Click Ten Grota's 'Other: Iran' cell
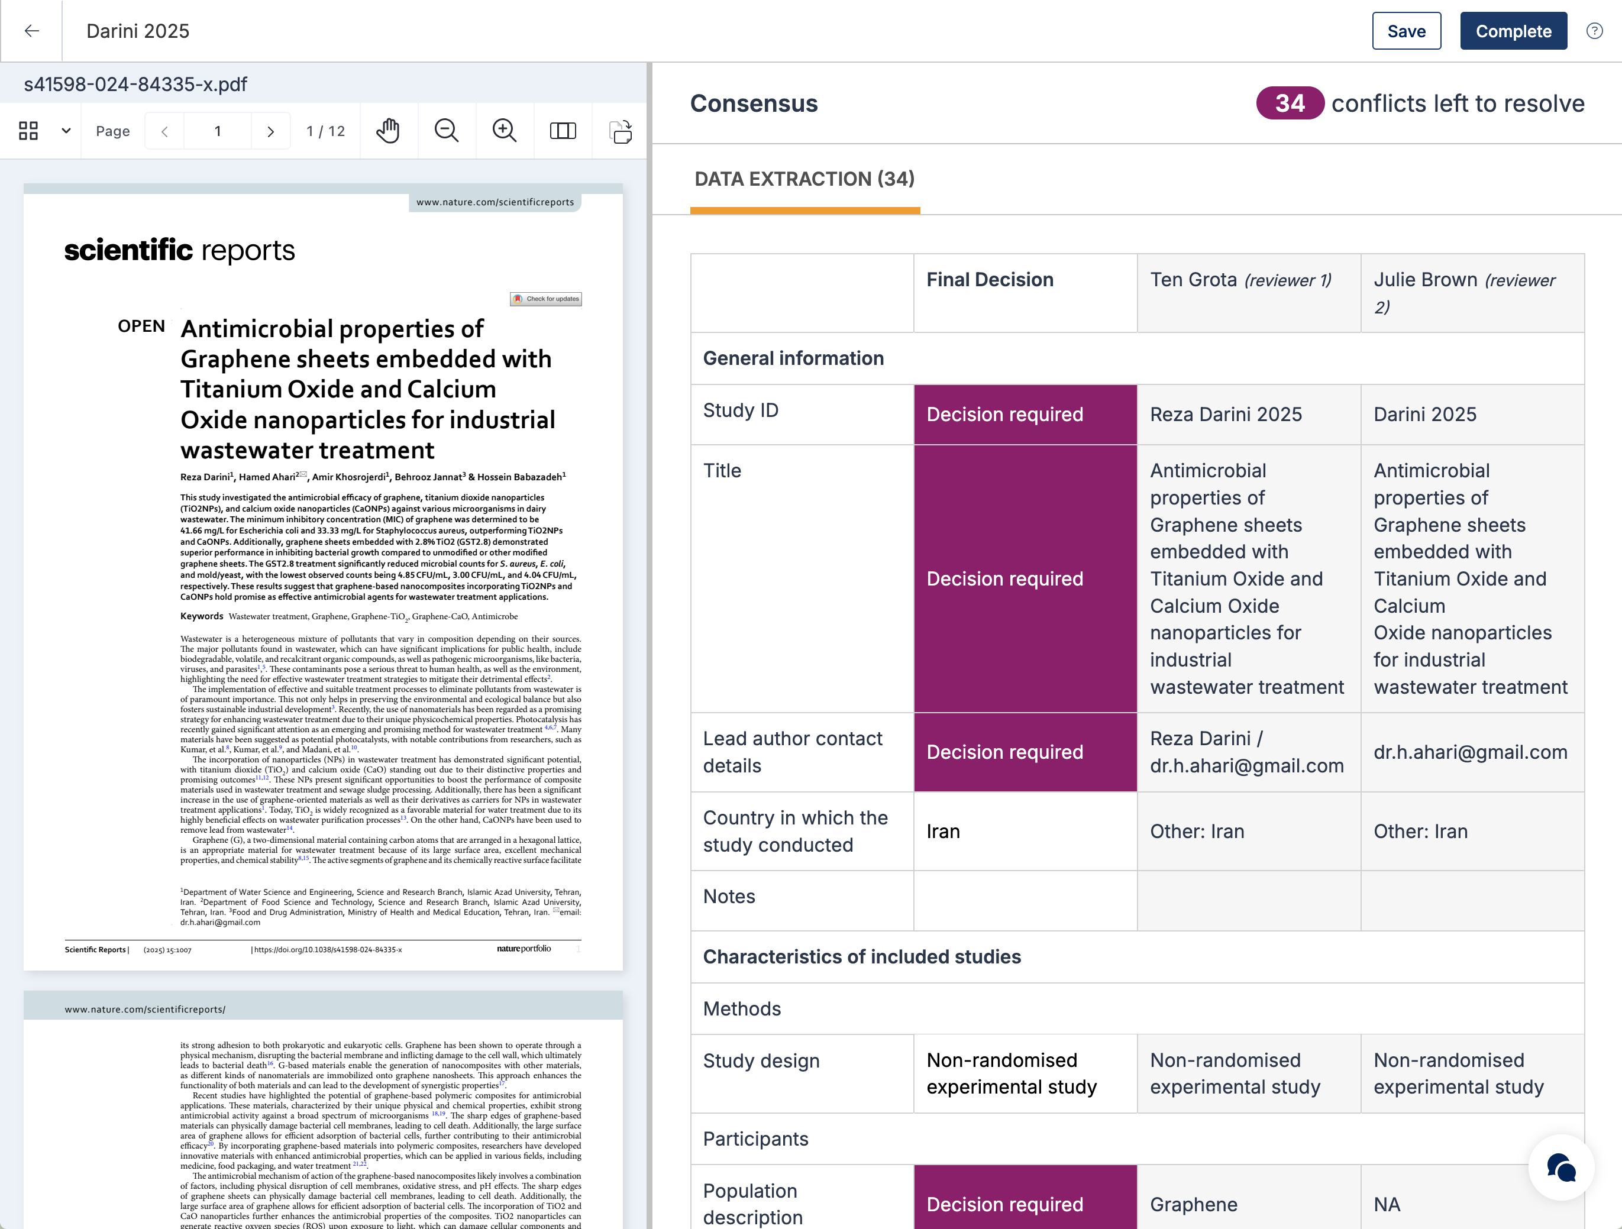 tap(1249, 831)
